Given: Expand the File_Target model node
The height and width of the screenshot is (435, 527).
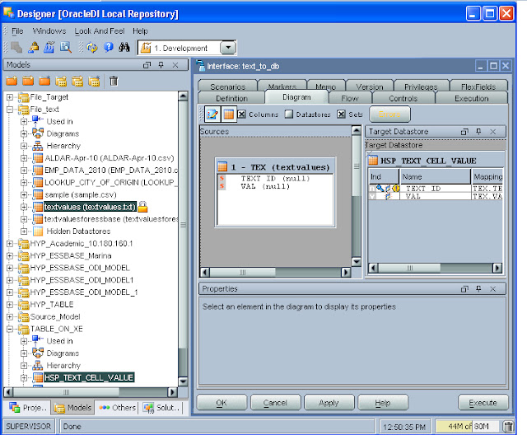Looking at the screenshot, I should coord(10,97).
